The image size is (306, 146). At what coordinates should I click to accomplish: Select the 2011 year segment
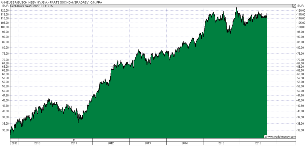pos(74,143)
